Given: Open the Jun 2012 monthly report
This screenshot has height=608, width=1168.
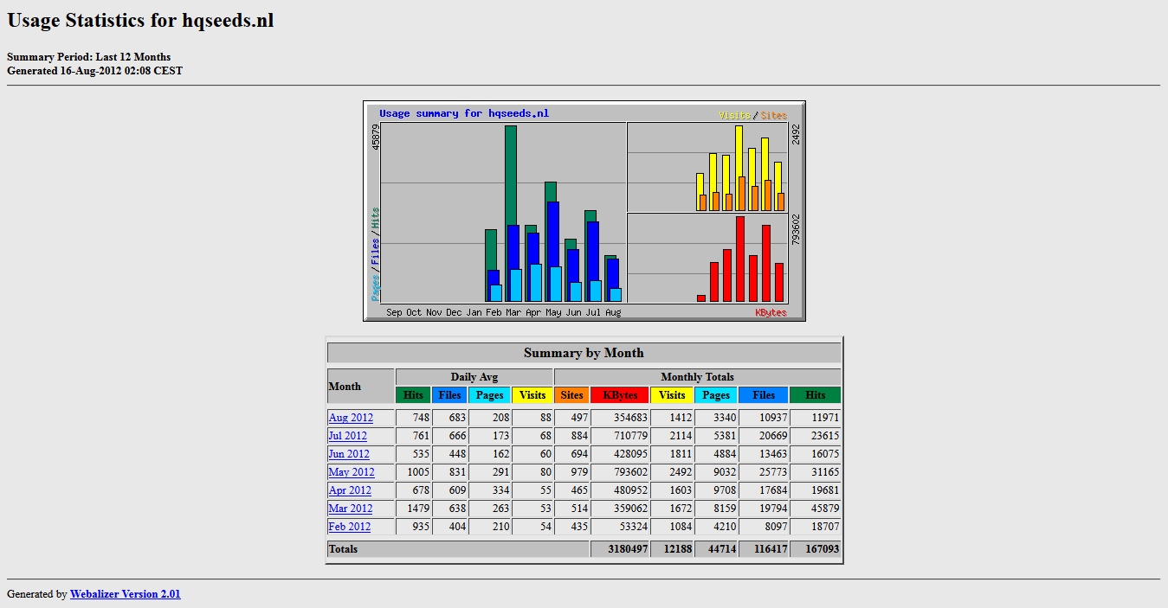Looking at the screenshot, I should [349, 454].
